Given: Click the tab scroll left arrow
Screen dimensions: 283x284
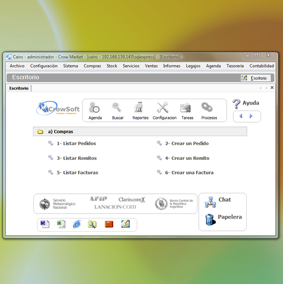Looking at the screenshot, I should point(260,88).
